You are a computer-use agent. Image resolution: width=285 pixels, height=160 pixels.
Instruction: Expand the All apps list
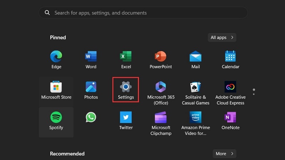click(222, 37)
